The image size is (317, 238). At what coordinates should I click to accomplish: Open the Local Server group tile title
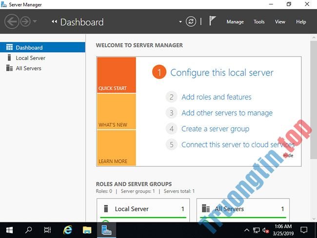(132, 209)
